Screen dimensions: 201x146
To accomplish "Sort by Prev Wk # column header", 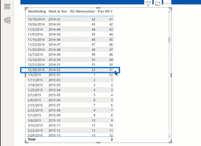I will tap(105, 11).
